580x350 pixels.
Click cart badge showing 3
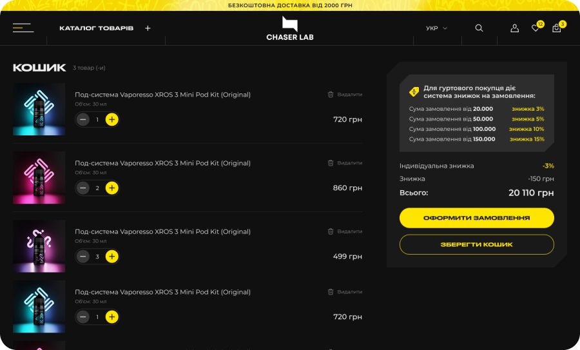point(563,24)
